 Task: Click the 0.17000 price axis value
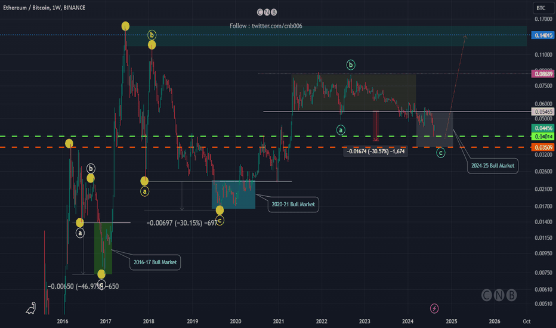[x=543, y=19]
